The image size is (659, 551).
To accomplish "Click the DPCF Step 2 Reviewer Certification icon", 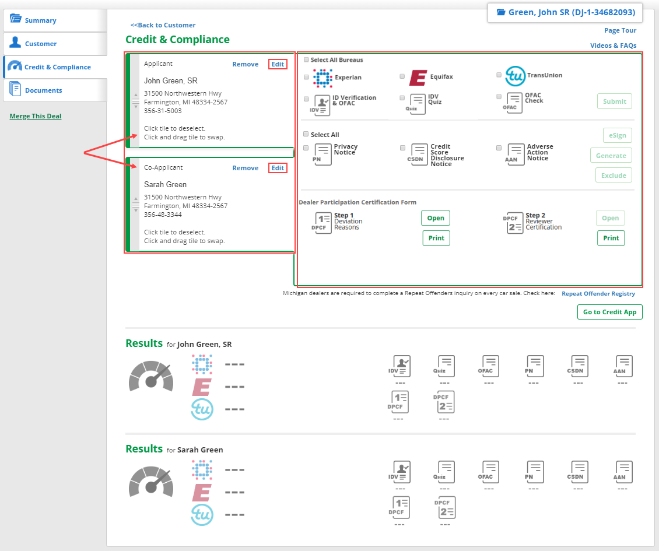I will pyautogui.click(x=514, y=222).
